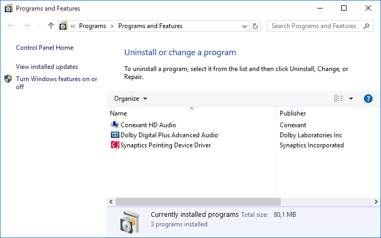Minimize the Programs and Features window
The width and height of the screenshot is (381, 238).
pos(320,8)
